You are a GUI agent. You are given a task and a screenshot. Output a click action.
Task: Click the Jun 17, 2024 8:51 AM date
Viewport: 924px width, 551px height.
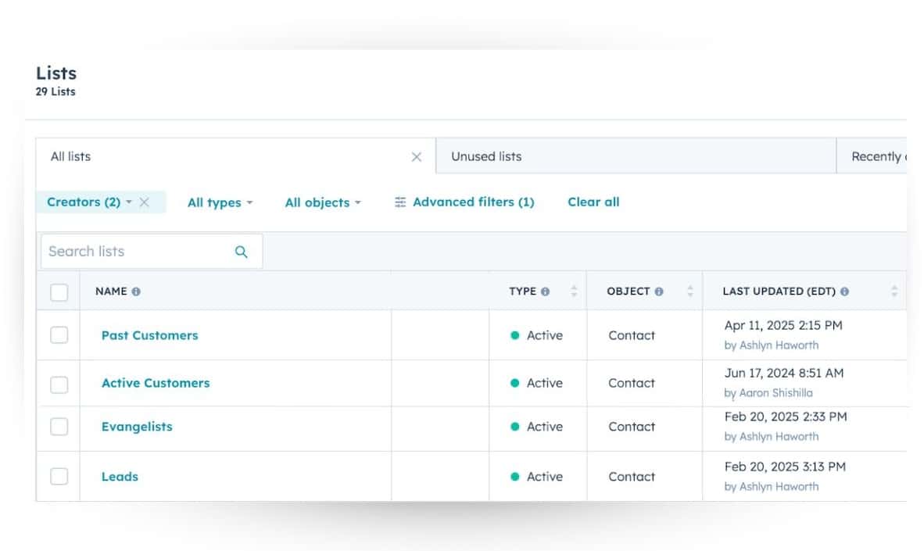784,373
